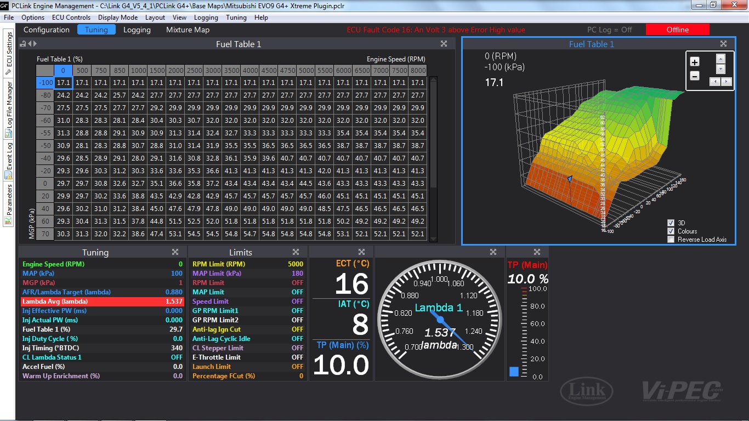Screen dimensions: 749x421
Task: Select the 8000 RPM column header
Action: [418, 70]
